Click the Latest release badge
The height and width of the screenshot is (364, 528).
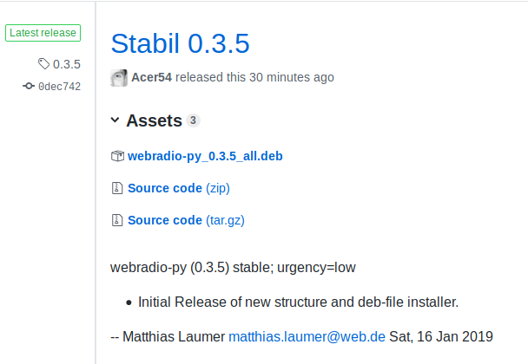coord(43,33)
